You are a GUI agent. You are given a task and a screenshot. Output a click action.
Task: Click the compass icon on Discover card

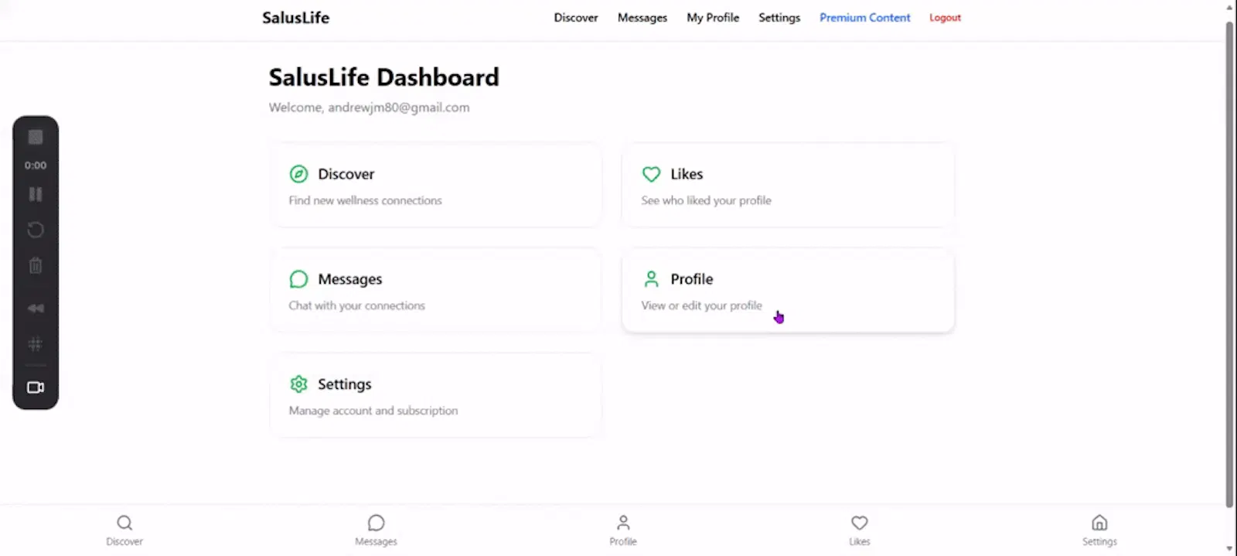[298, 174]
